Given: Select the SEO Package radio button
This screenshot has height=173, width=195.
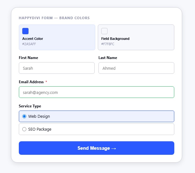Looking at the screenshot, I should pyautogui.click(x=24, y=129).
